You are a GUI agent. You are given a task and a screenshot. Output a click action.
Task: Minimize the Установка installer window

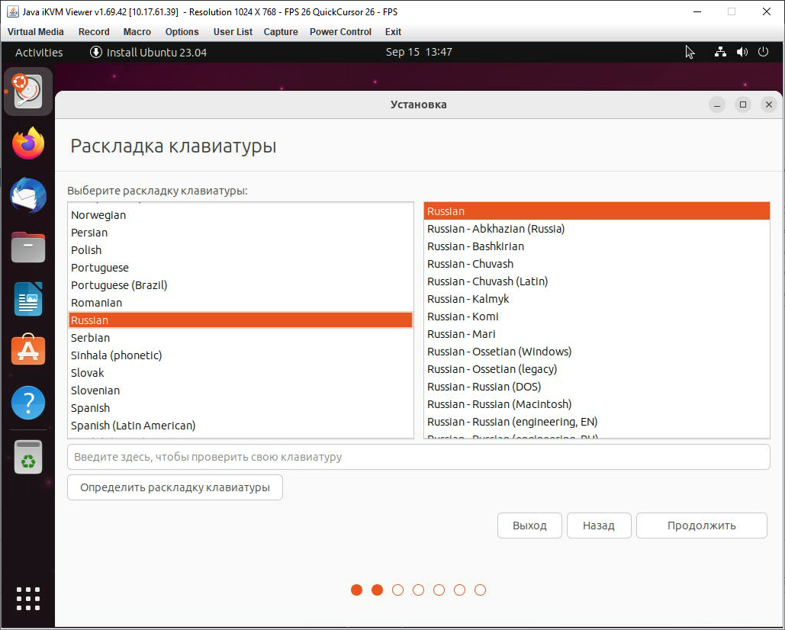pos(717,104)
